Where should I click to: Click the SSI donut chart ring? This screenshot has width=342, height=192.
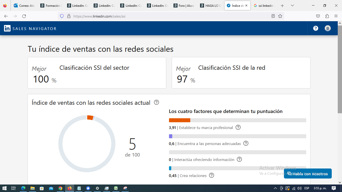87,143
